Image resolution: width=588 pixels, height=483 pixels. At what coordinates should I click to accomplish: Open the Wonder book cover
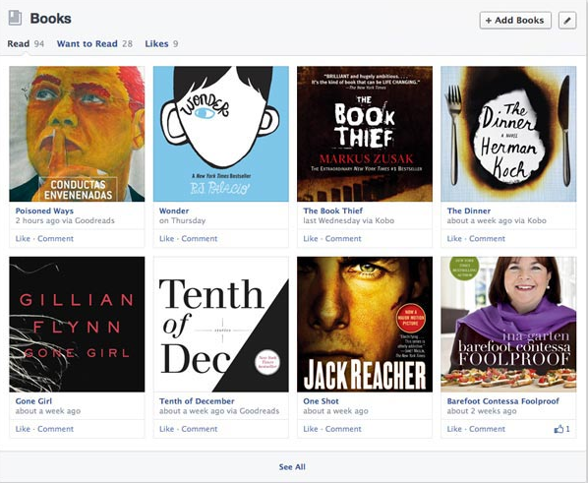point(221,134)
